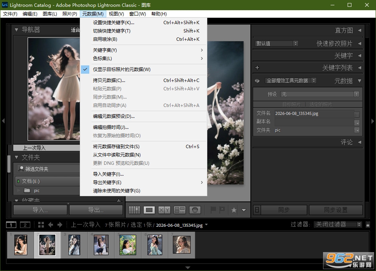Open 默认值 preset dropdown

[276, 43]
